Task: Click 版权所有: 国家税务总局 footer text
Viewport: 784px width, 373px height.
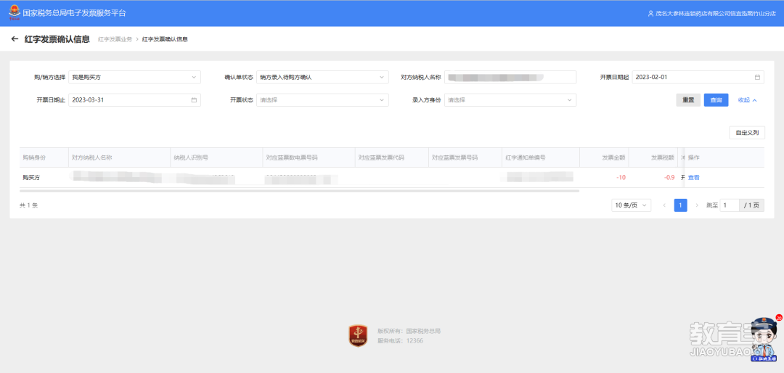Action: tap(409, 331)
